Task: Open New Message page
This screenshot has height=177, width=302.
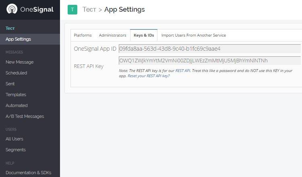Action: pyautogui.click(x=20, y=62)
